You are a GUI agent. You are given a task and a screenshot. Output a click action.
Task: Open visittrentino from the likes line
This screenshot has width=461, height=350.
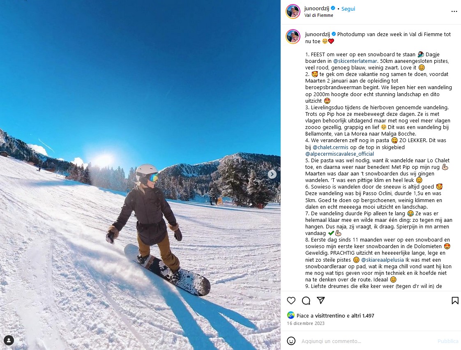[x=330, y=315]
